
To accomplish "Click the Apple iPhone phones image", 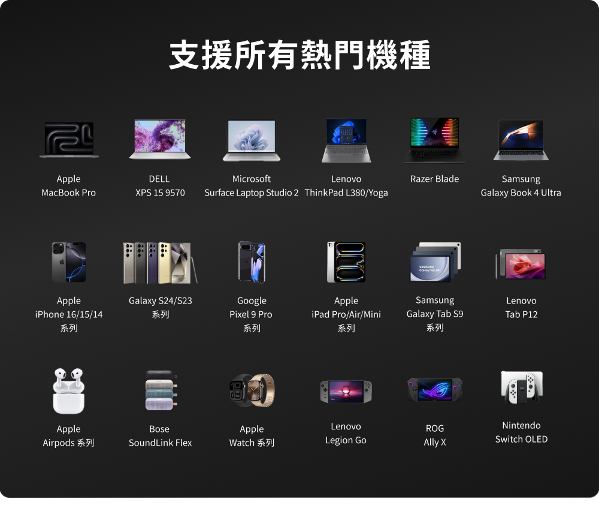I will coord(69,262).
